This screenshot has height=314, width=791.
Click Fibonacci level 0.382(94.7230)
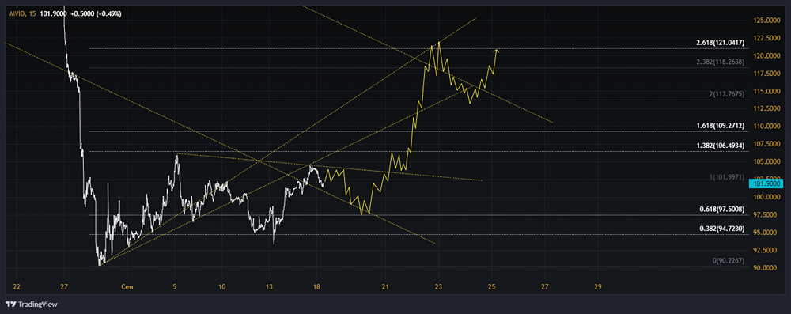click(x=722, y=229)
